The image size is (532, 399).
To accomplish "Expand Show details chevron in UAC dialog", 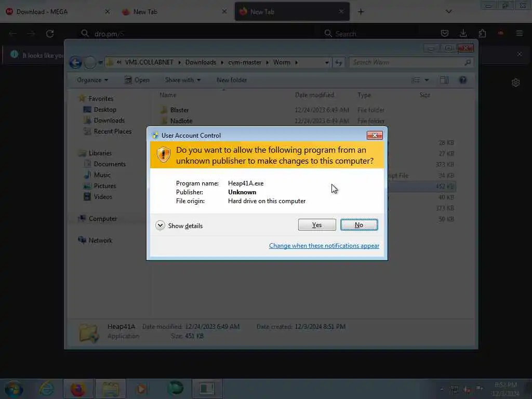I will pos(160,225).
